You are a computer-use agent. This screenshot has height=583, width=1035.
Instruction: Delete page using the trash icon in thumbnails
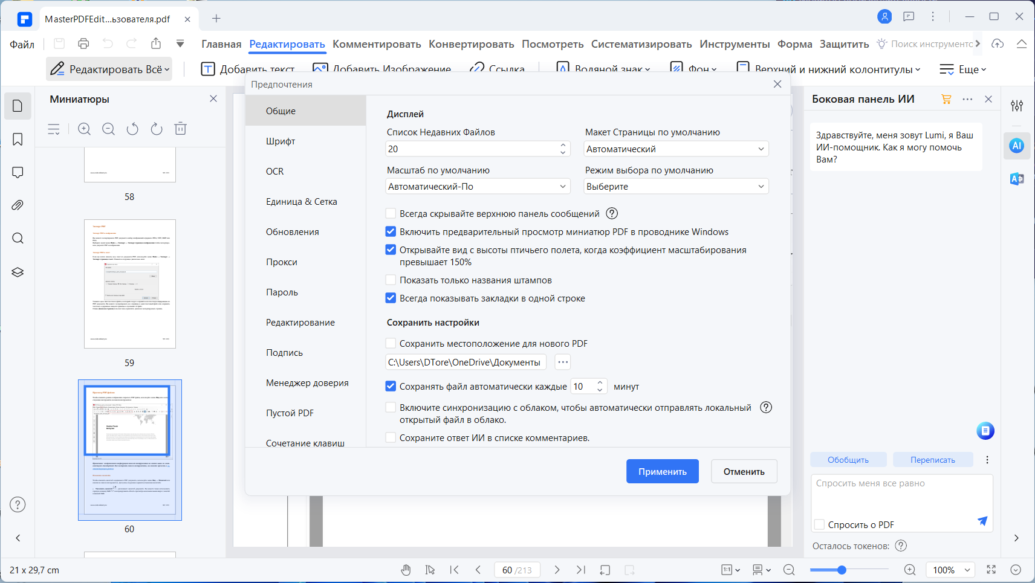[x=180, y=129]
